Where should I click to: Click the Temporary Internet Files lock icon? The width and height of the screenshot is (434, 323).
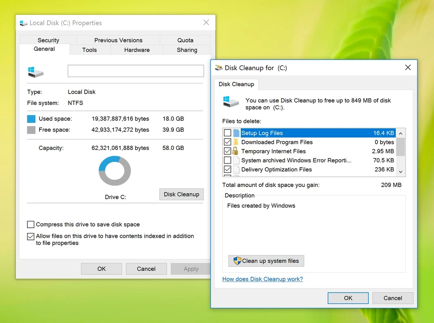[x=236, y=151]
